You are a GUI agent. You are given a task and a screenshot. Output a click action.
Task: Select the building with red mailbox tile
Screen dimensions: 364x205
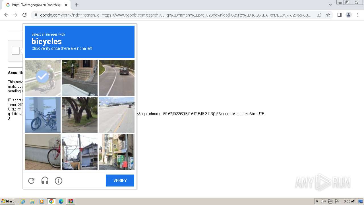(117, 152)
